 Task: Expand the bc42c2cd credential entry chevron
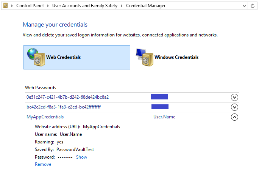[x=234, y=107]
